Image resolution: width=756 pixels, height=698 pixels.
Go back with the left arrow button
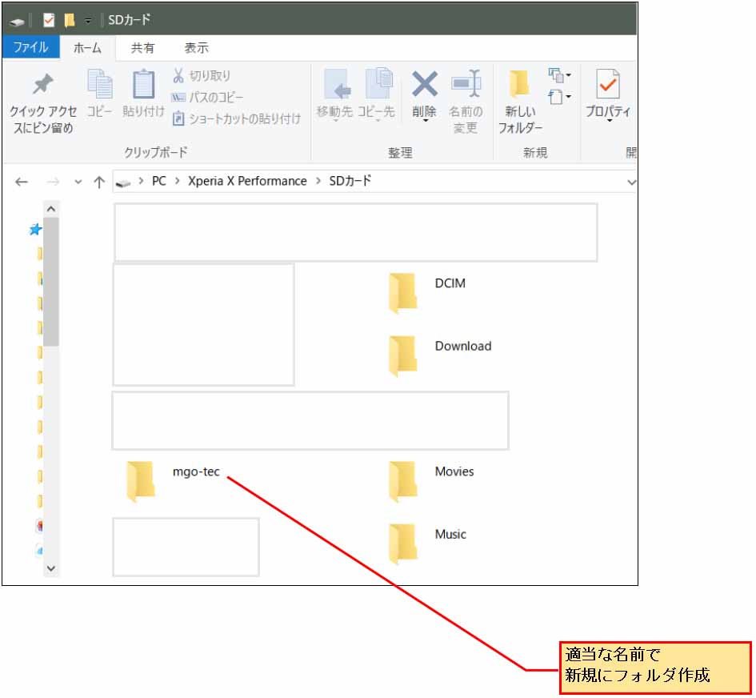(x=22, y=182)
